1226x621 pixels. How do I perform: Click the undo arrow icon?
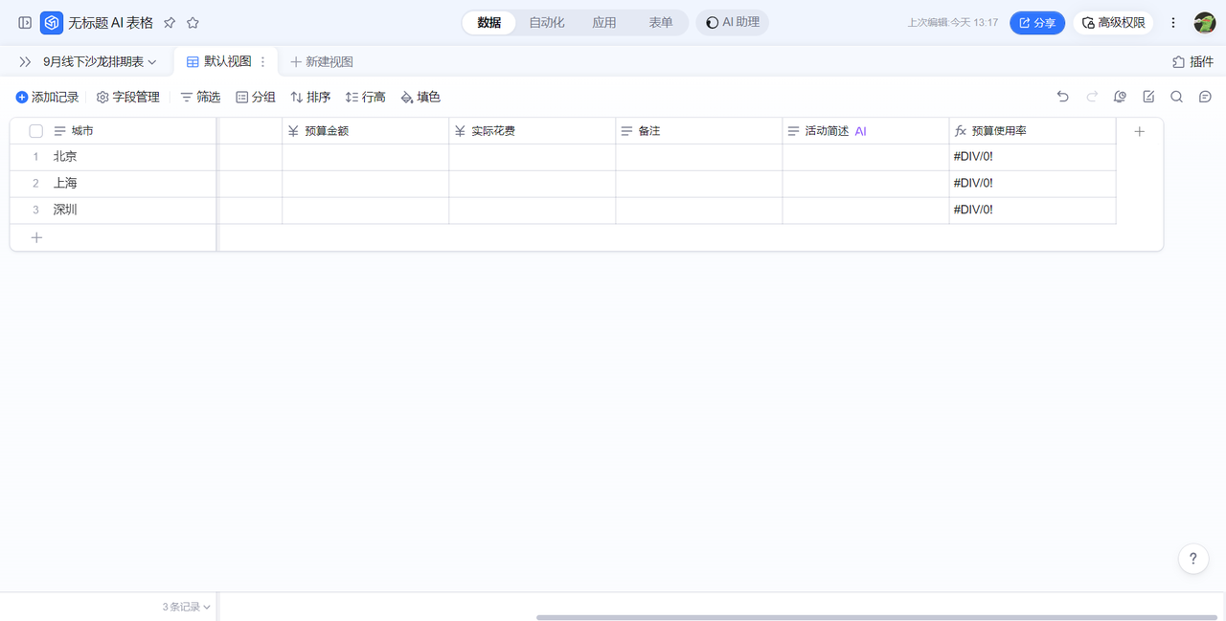coord(1062,97)
